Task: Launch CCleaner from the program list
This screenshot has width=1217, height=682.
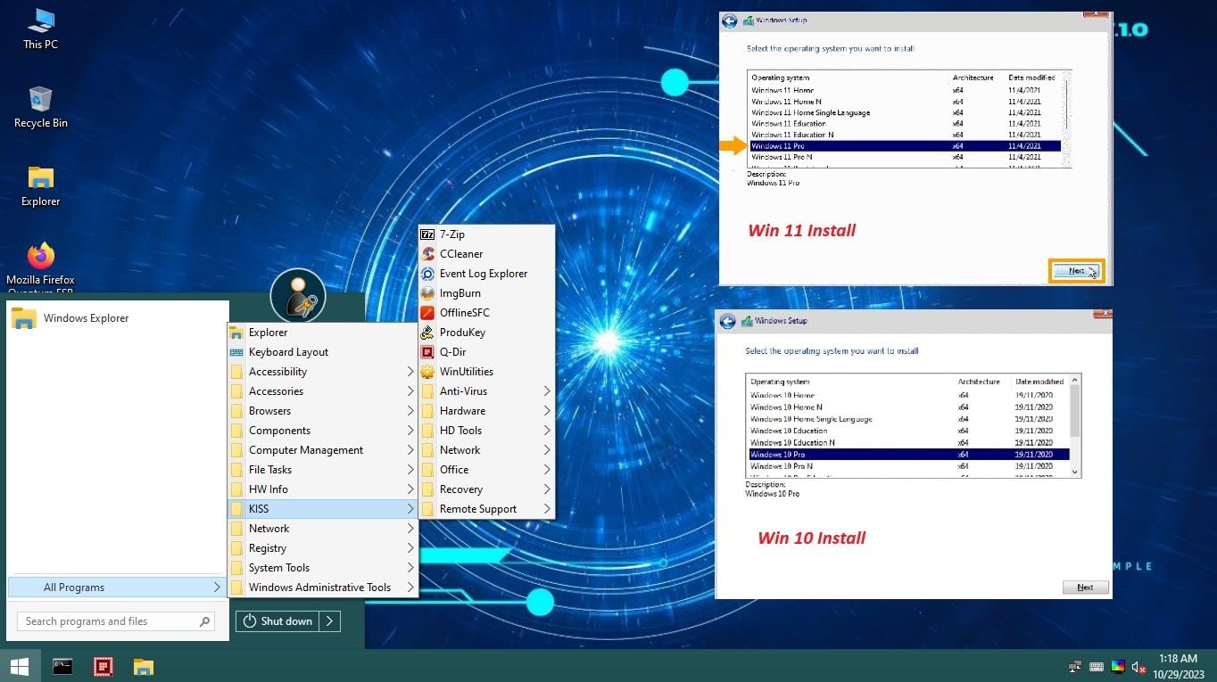Action: pos(460,254)
